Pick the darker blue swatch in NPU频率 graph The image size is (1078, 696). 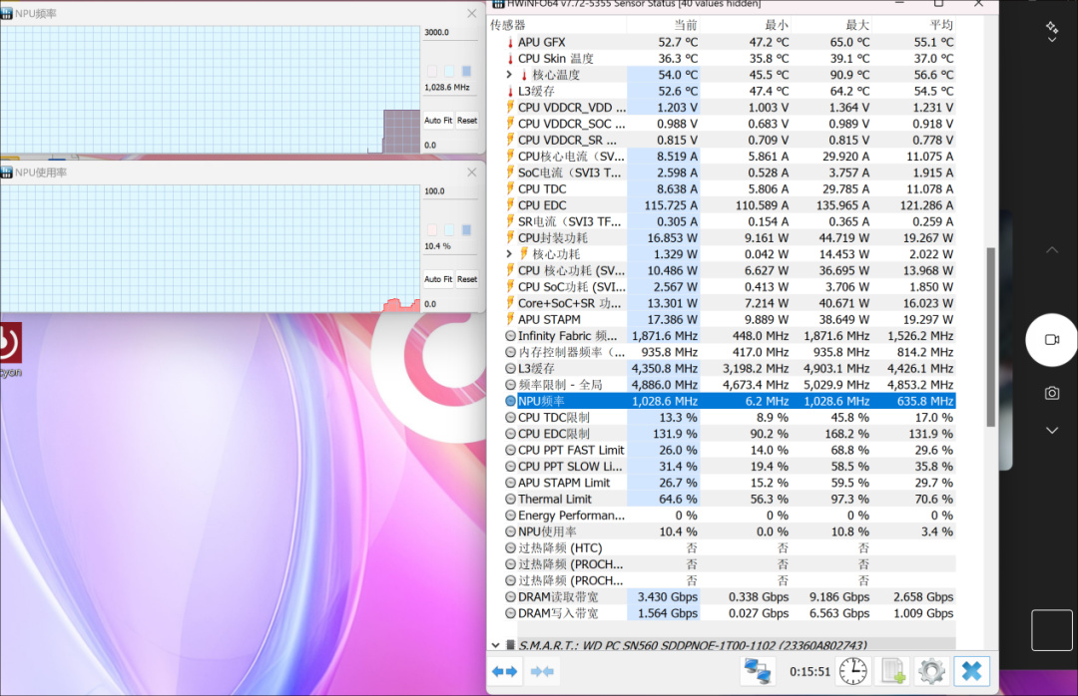tap(467, 71)
